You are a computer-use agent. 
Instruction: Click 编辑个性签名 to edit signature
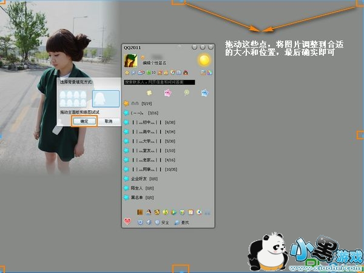pos(154,63)
